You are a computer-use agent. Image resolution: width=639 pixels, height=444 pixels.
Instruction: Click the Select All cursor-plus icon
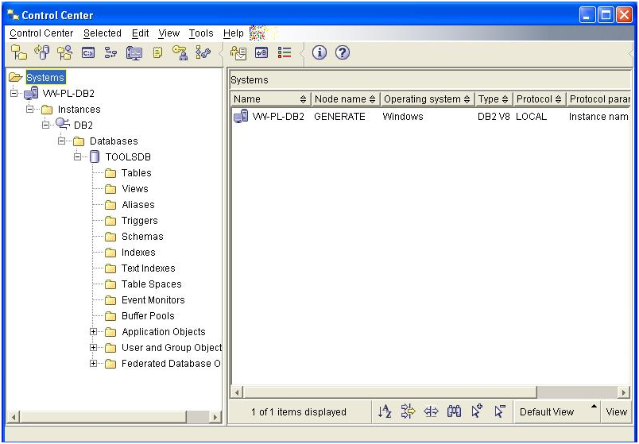coord(477,411)
